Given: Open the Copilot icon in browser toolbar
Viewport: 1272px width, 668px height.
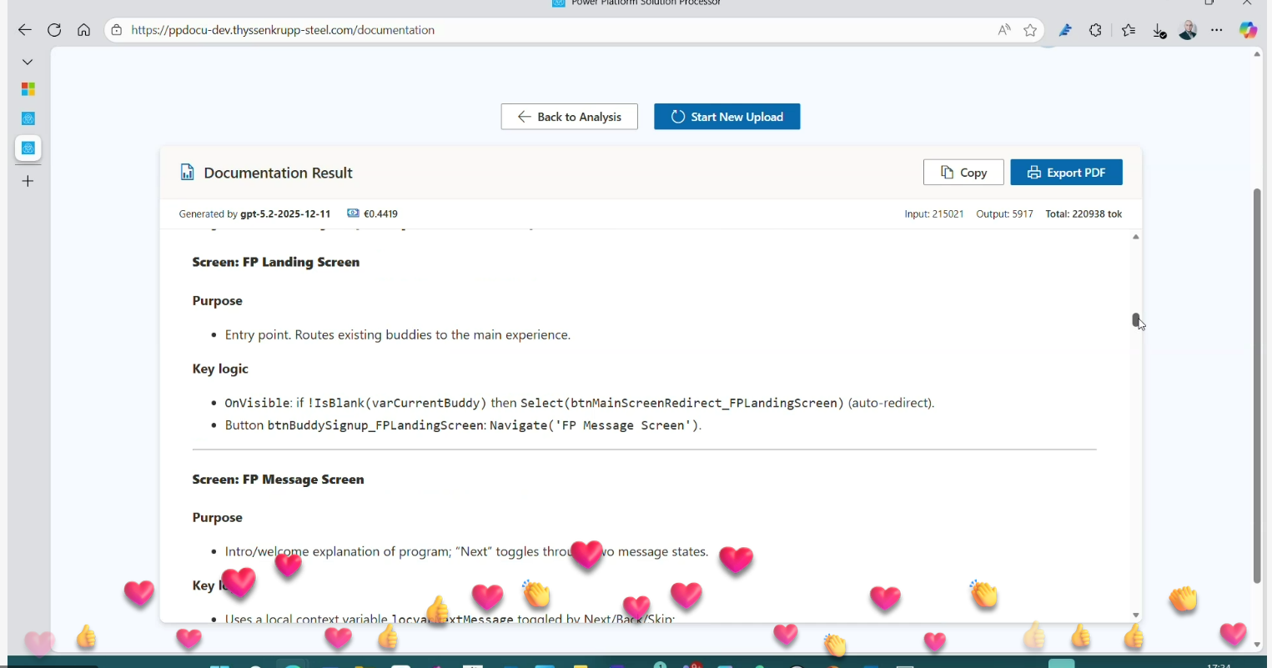Looking at the screenshot, I should 1247,30.
